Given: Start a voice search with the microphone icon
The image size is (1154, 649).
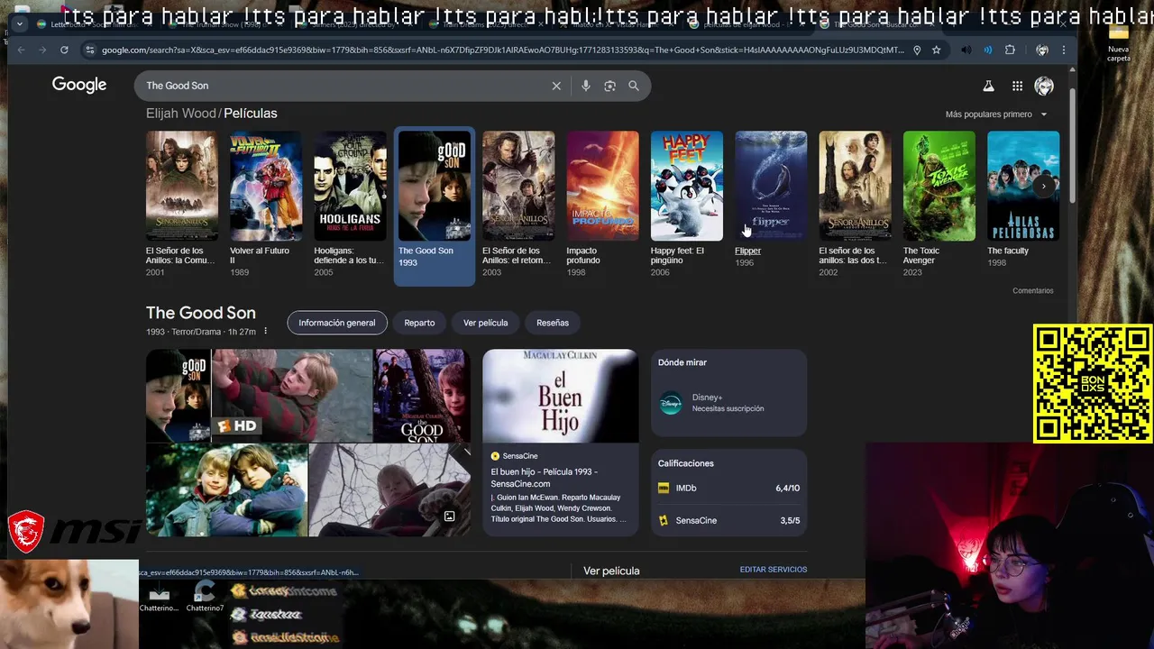Looking at the screenshot, I should 585,86.
